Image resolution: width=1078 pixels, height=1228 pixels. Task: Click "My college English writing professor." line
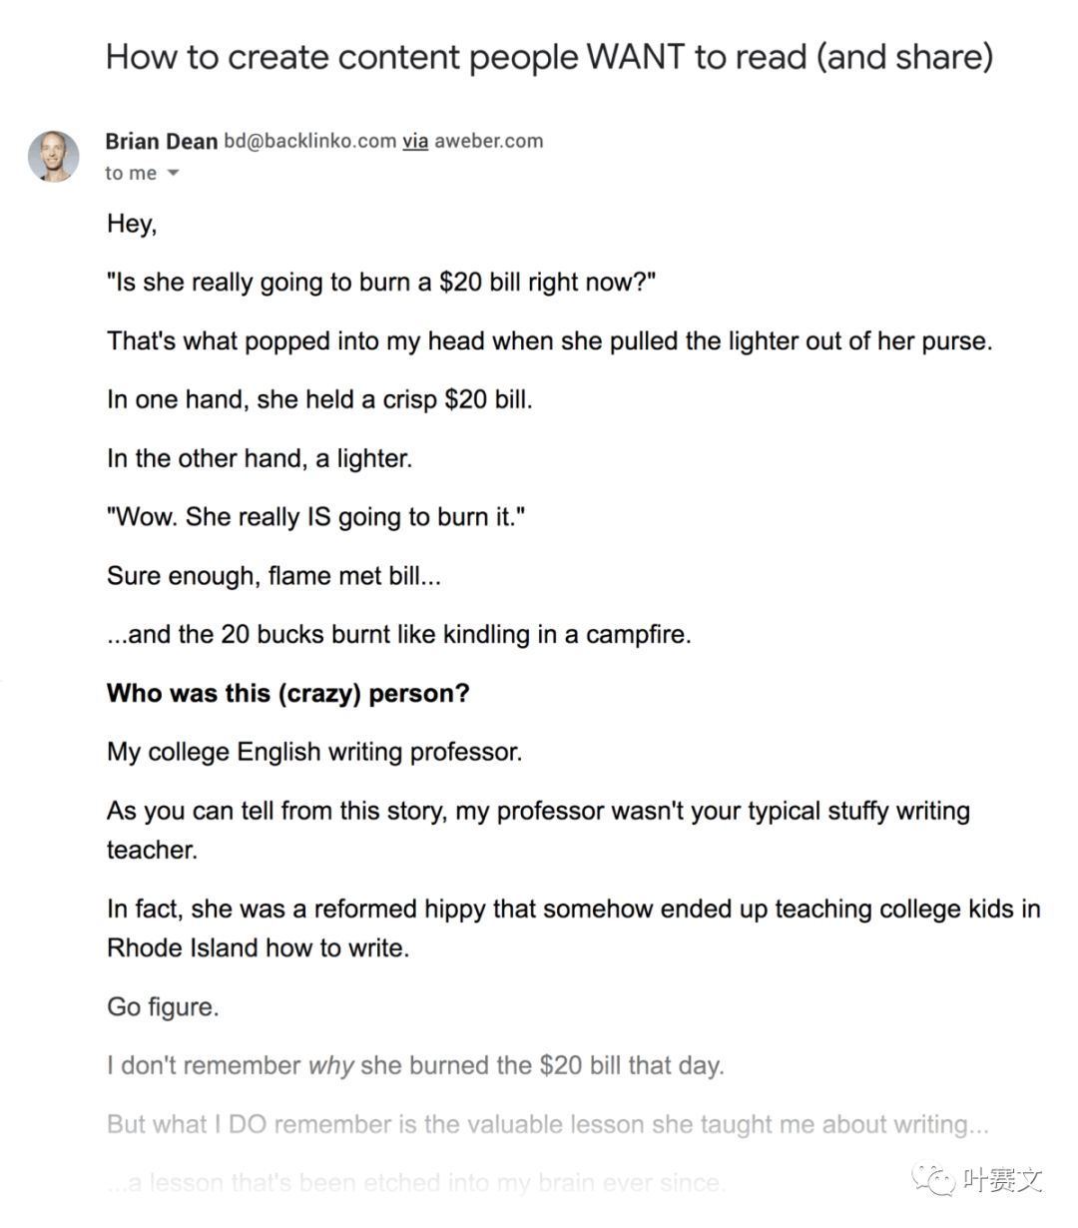[314, 752]
